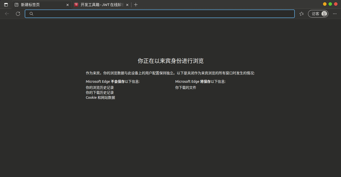341x177 pixels.
Task: Click the text 你的浏览历史记录
Action: click(100, 87)
